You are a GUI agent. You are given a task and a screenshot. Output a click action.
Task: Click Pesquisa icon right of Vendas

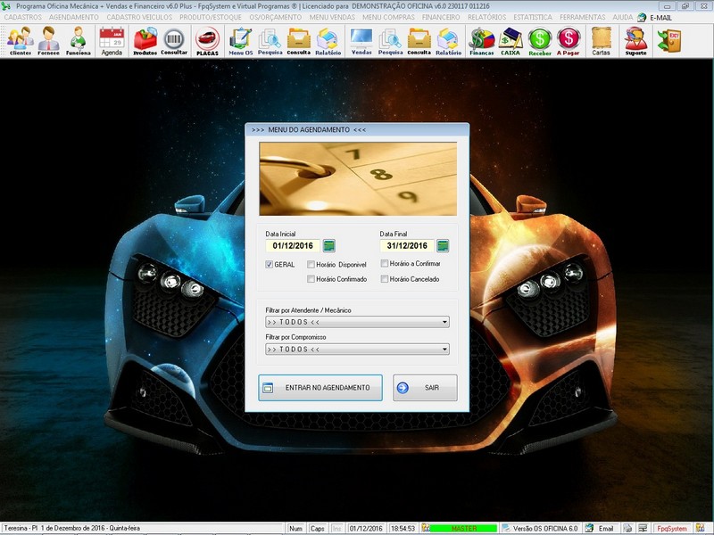[x=390, y=41]
